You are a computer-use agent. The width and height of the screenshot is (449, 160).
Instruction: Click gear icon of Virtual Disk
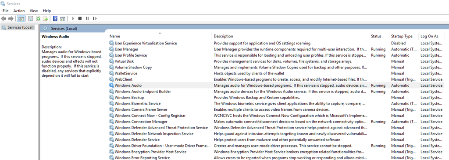(x=111, y=61)
